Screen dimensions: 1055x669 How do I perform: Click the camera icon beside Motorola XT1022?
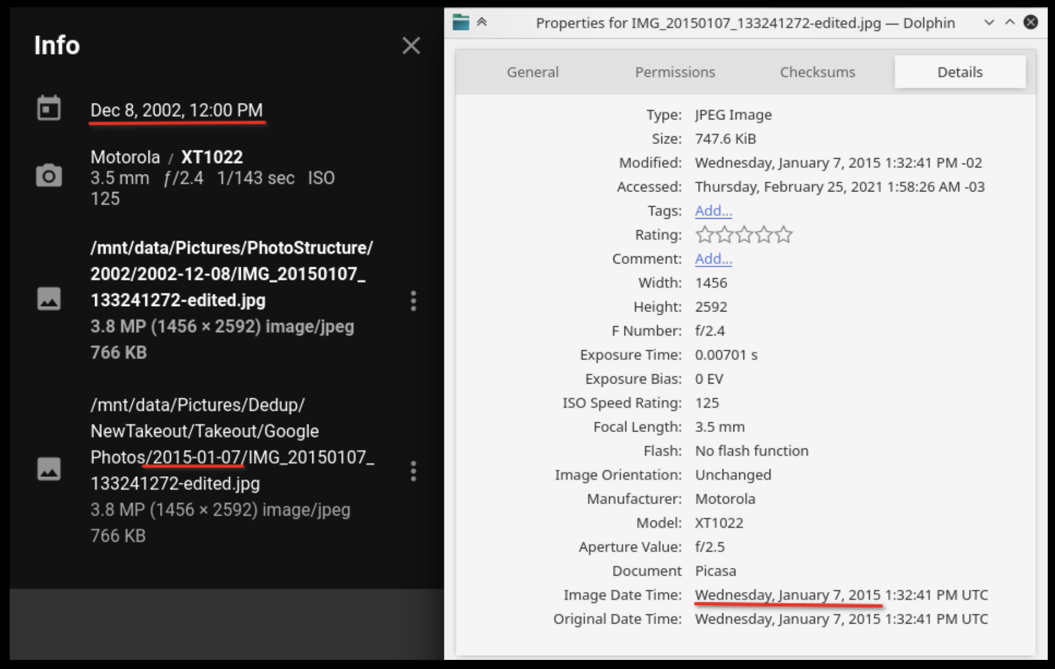(49, 176)
